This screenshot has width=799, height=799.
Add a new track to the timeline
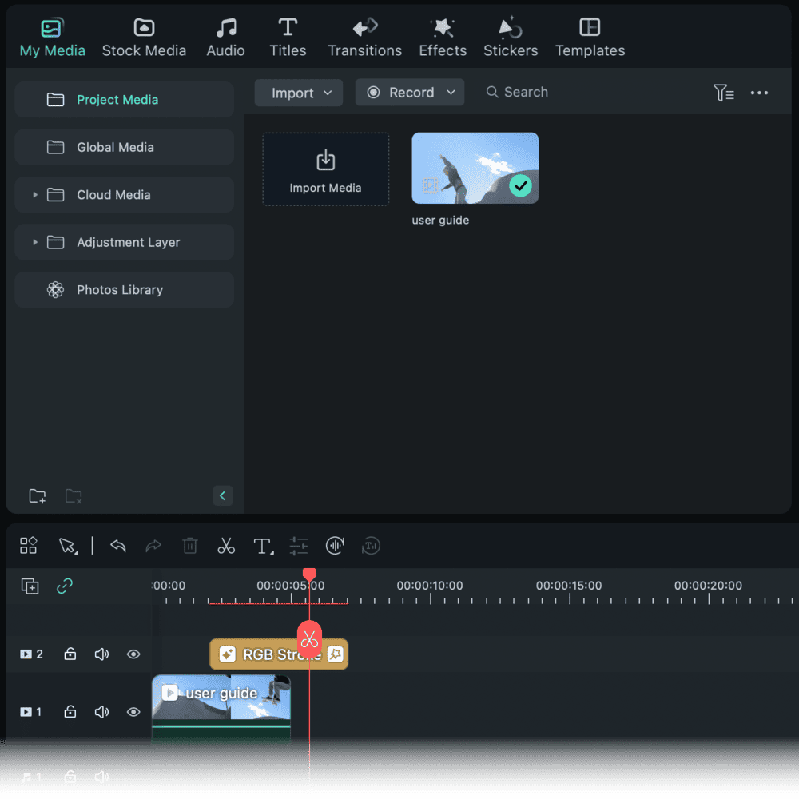pos(30,586)
